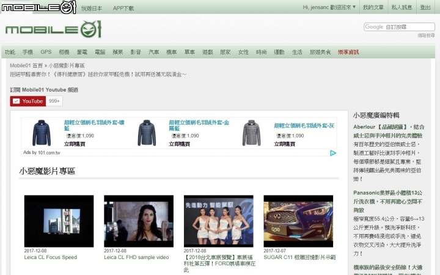440x275 pixels.
Task: Open 私人訊息 in top bar
Action: click(402, 7)
